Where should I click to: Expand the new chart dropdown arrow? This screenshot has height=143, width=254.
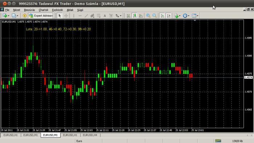[x=8, y=16]
